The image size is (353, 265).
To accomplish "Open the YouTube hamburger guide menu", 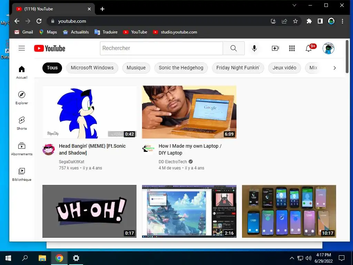I will point(22,48).
